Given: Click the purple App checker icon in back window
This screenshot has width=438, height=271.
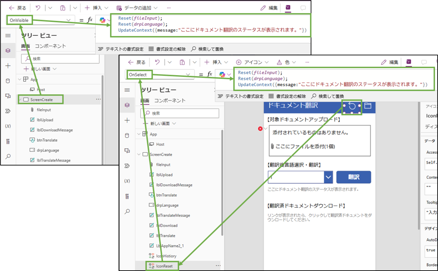Looking at the screenshot, I should pyautogui.click(x=288, y=8).
